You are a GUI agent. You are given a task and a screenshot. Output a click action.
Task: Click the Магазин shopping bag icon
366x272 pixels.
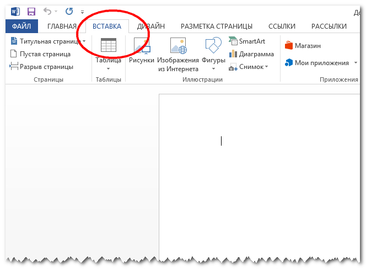pyautogui.click(x=289, y=45)
